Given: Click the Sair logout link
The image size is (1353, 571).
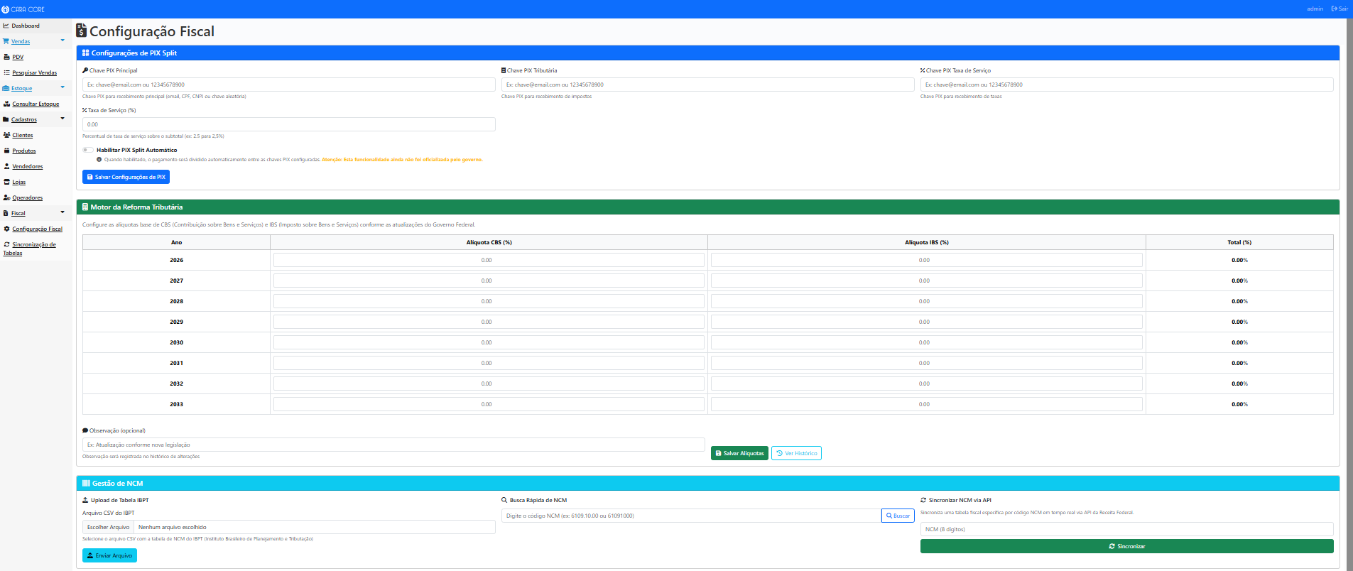Looking at the screenshot, I should tap(1340, 9).
